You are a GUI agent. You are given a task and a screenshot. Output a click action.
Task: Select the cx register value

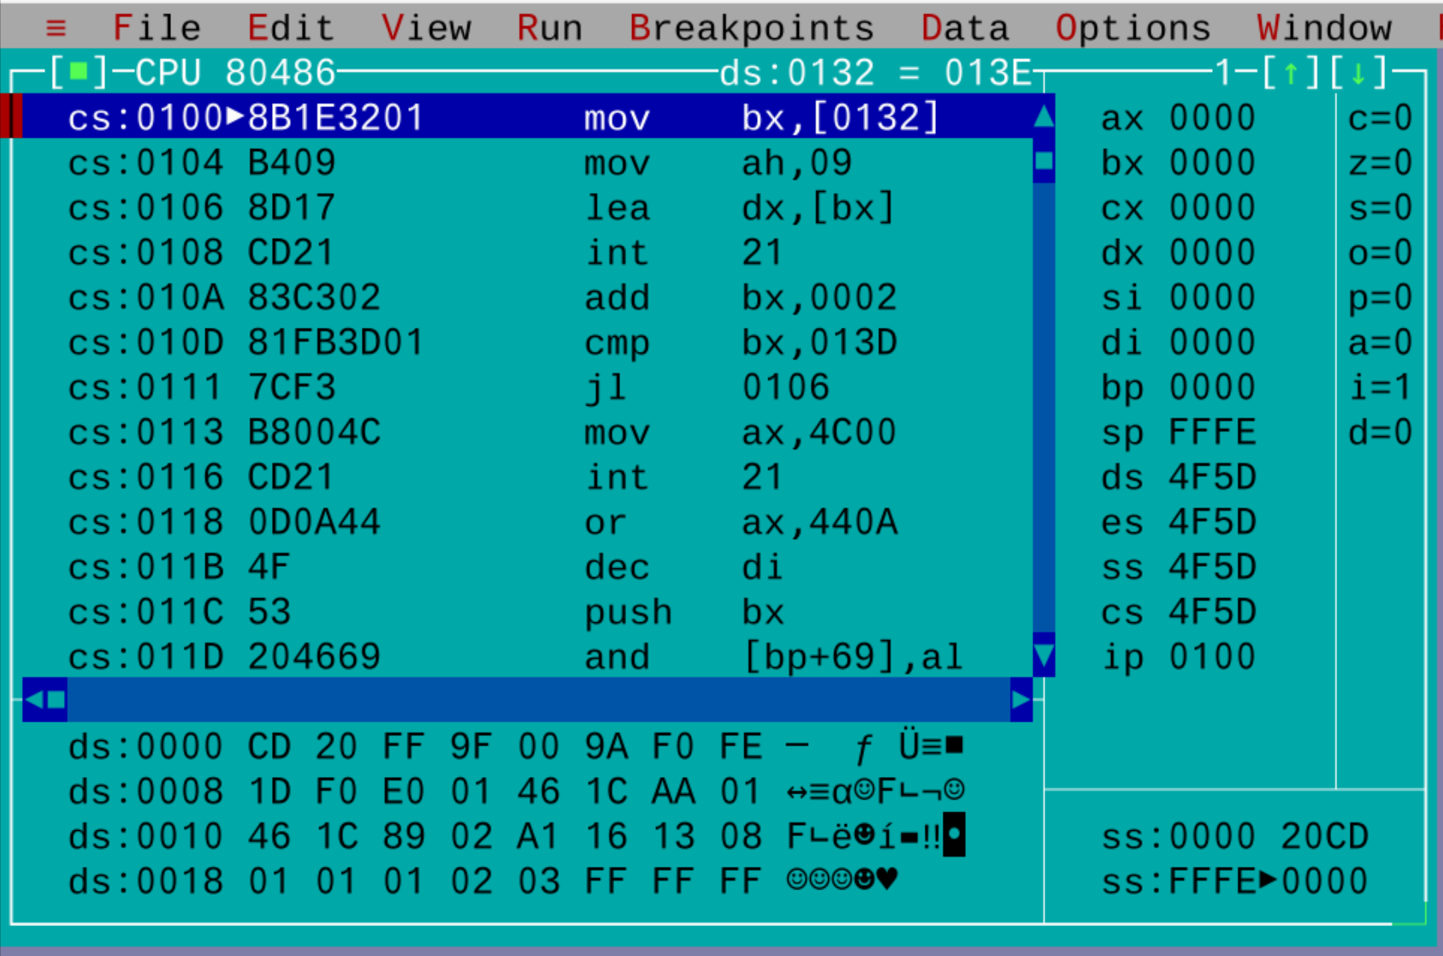pos(1212,207)
